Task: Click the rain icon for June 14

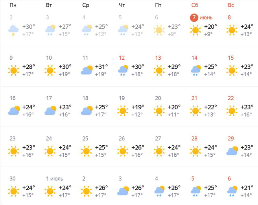Action: coord(195,70)
